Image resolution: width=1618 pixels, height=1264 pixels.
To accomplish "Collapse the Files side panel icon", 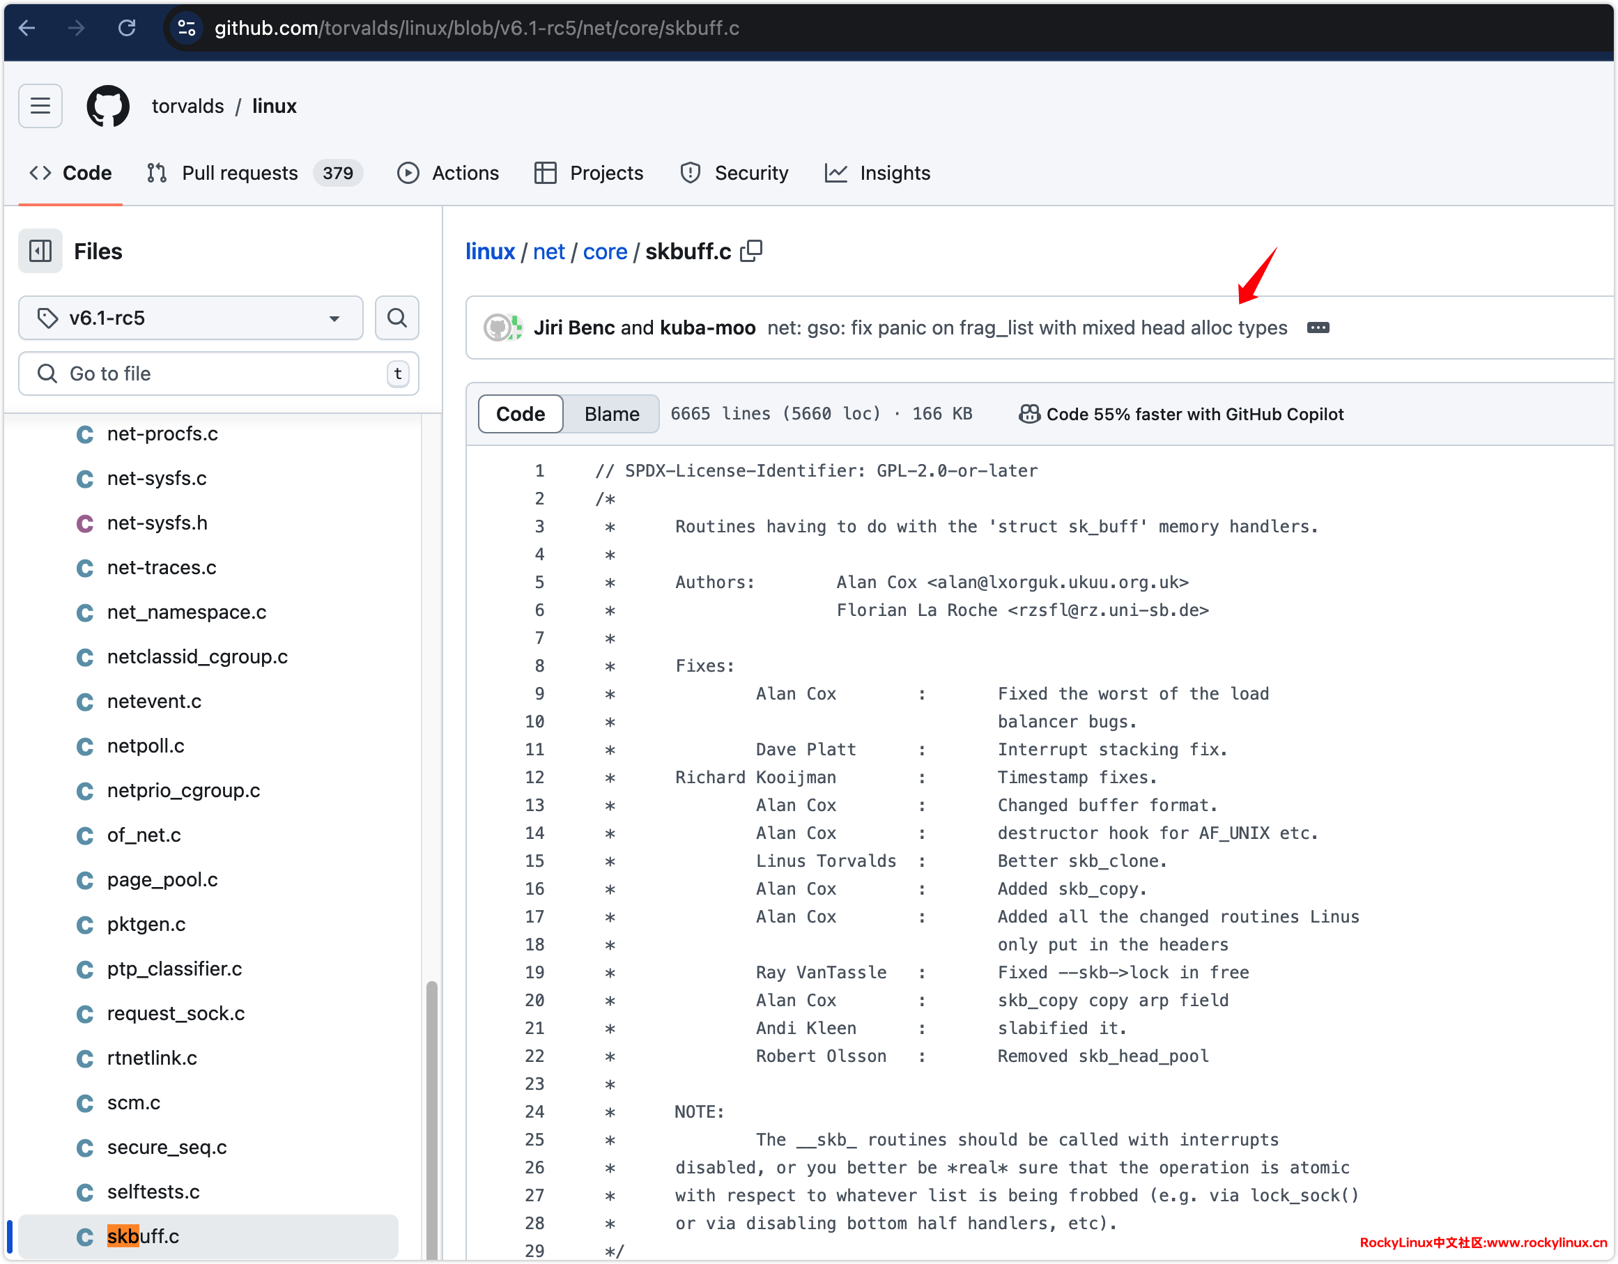I will 40,251.
